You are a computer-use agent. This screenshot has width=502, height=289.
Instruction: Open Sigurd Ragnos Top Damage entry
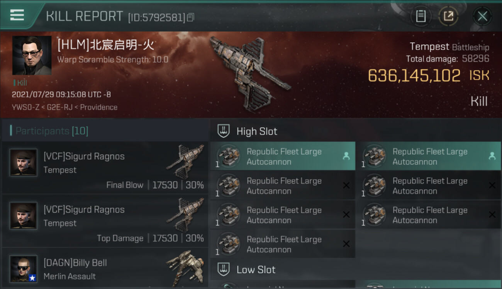[105, 221]
